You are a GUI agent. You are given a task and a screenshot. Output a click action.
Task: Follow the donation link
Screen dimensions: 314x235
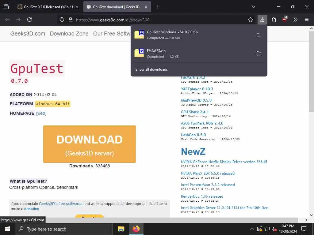(x=32, y=209)
